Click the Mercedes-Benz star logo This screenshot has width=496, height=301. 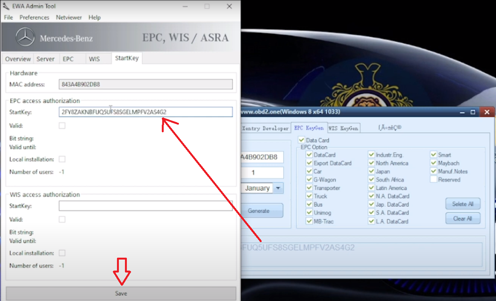tap(25, 38)
